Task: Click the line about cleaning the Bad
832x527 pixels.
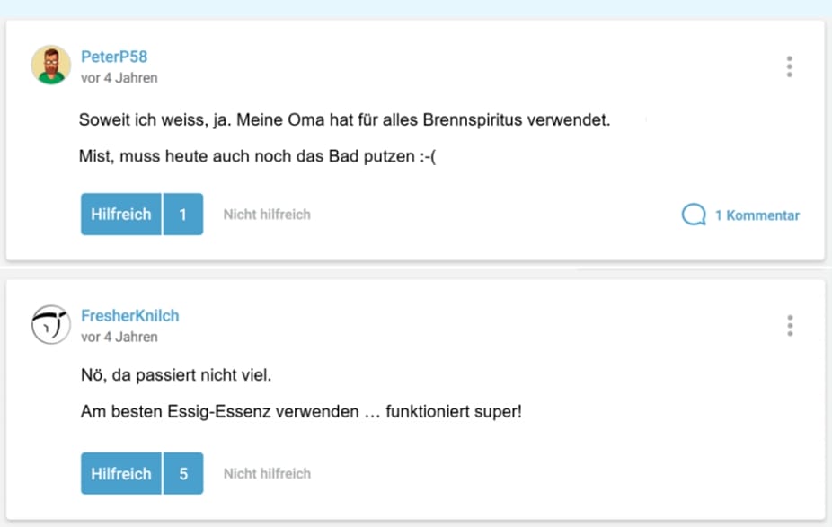Action: coord(262,157)
